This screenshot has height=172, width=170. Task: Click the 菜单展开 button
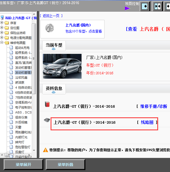point(23,165)
